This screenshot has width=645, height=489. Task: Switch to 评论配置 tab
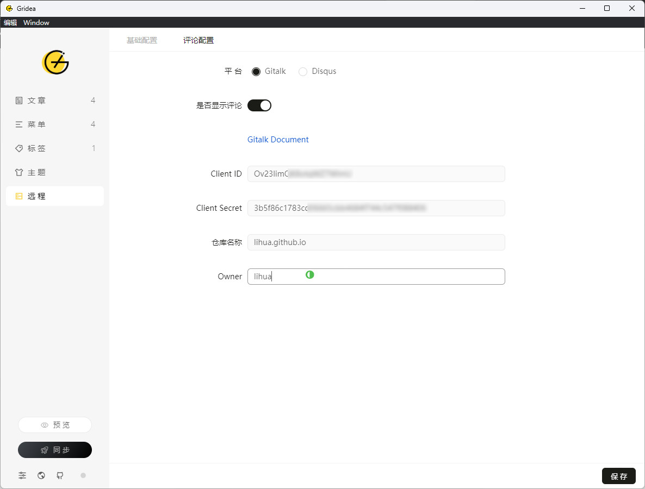point(199,40)
